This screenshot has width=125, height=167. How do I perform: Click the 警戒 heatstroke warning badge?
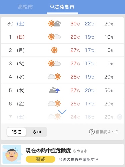41,159
